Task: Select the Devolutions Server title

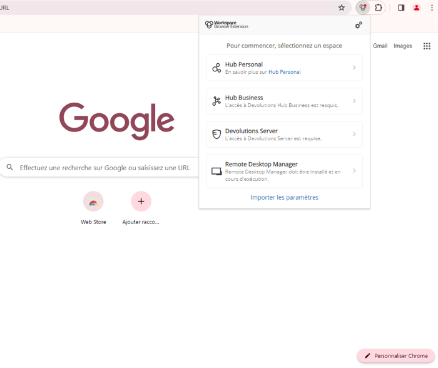Action: pos(252,131)
